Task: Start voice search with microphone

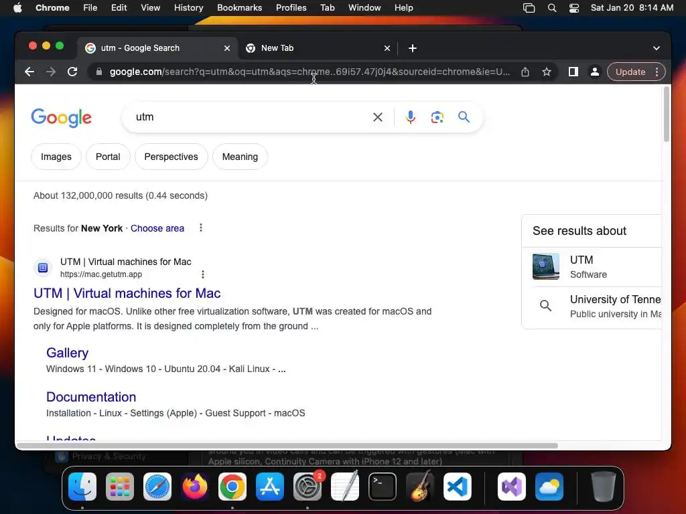Action: click(411, 117)
